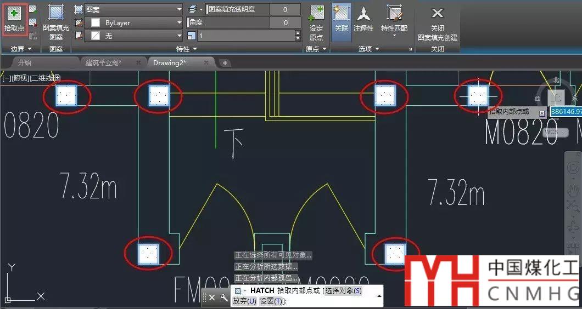Image resolution: width=582 pixels, height=309 pixels.
Task: Click the hand pan tool in navigation bar
Action: (x=573, y=190)
